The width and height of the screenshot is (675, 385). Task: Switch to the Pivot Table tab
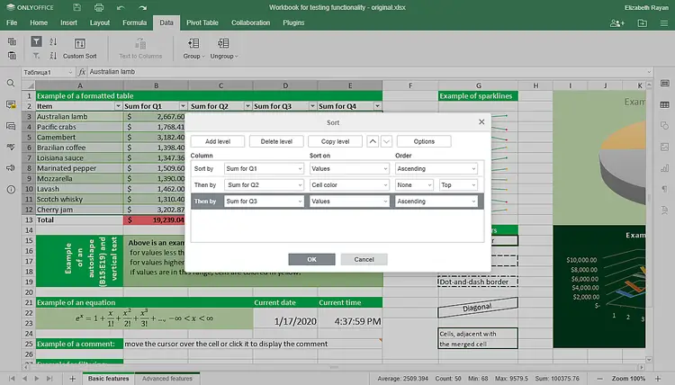[x=202, y=22]
